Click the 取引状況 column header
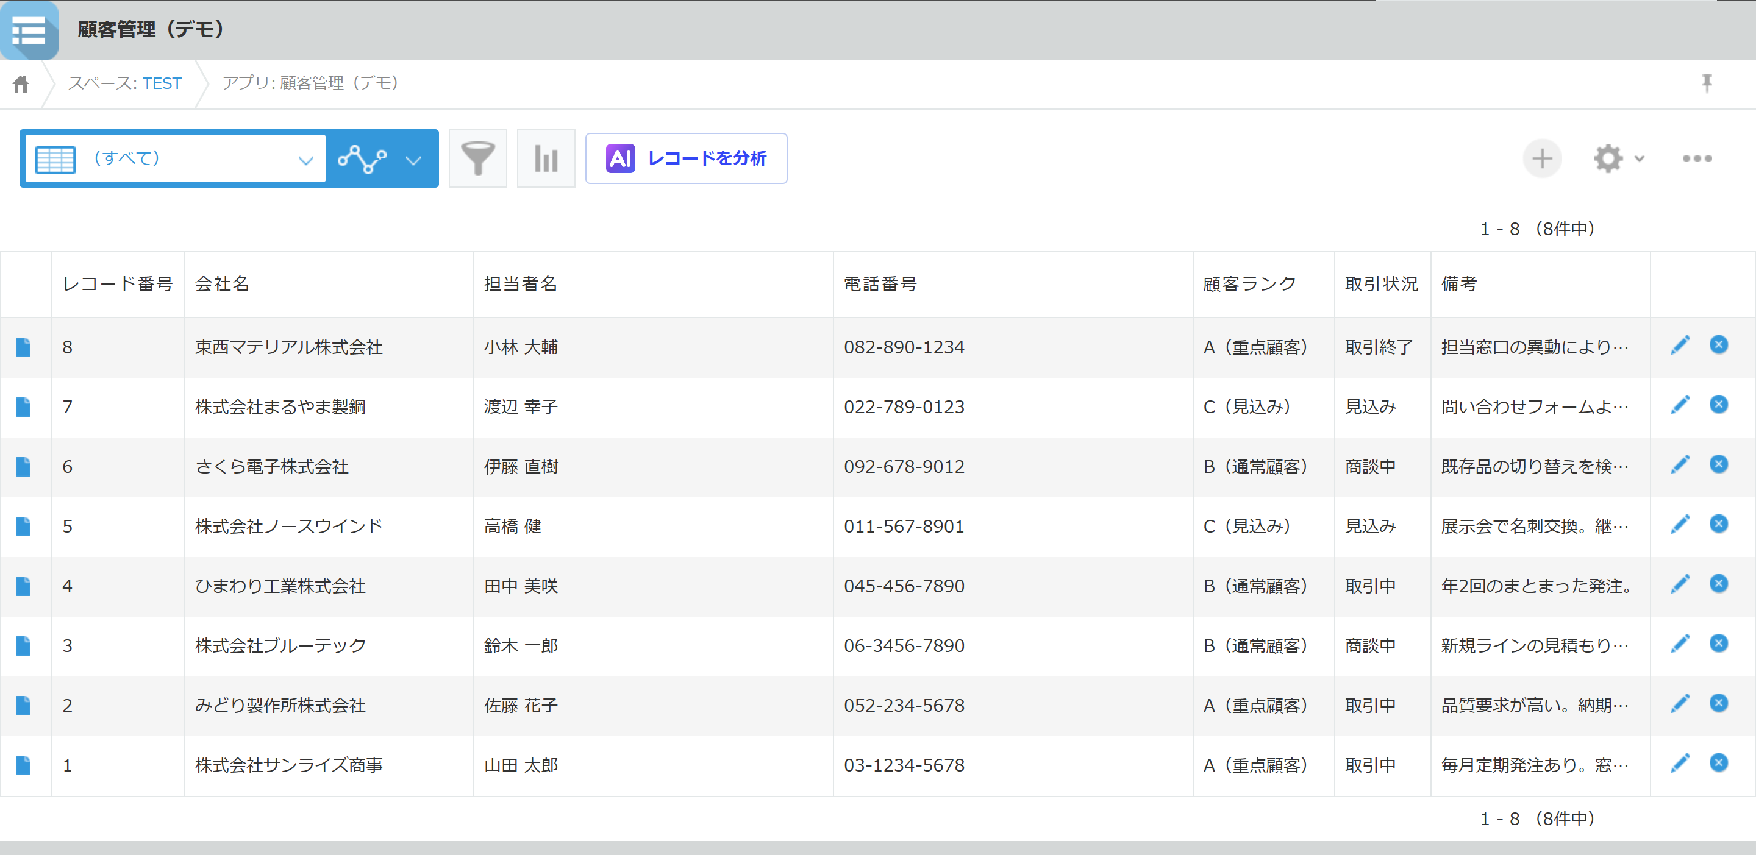Screen dimensions: 1756x855 click(1382, 284)
